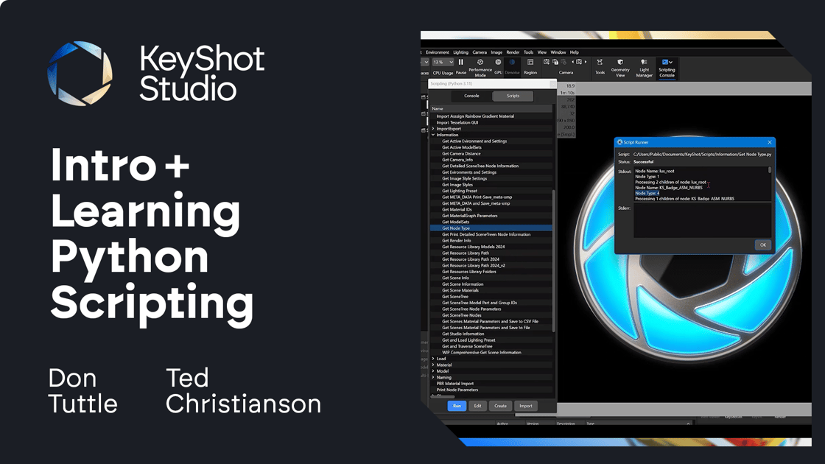
Task: Switch to the Console tab
Action: (471, 96)
